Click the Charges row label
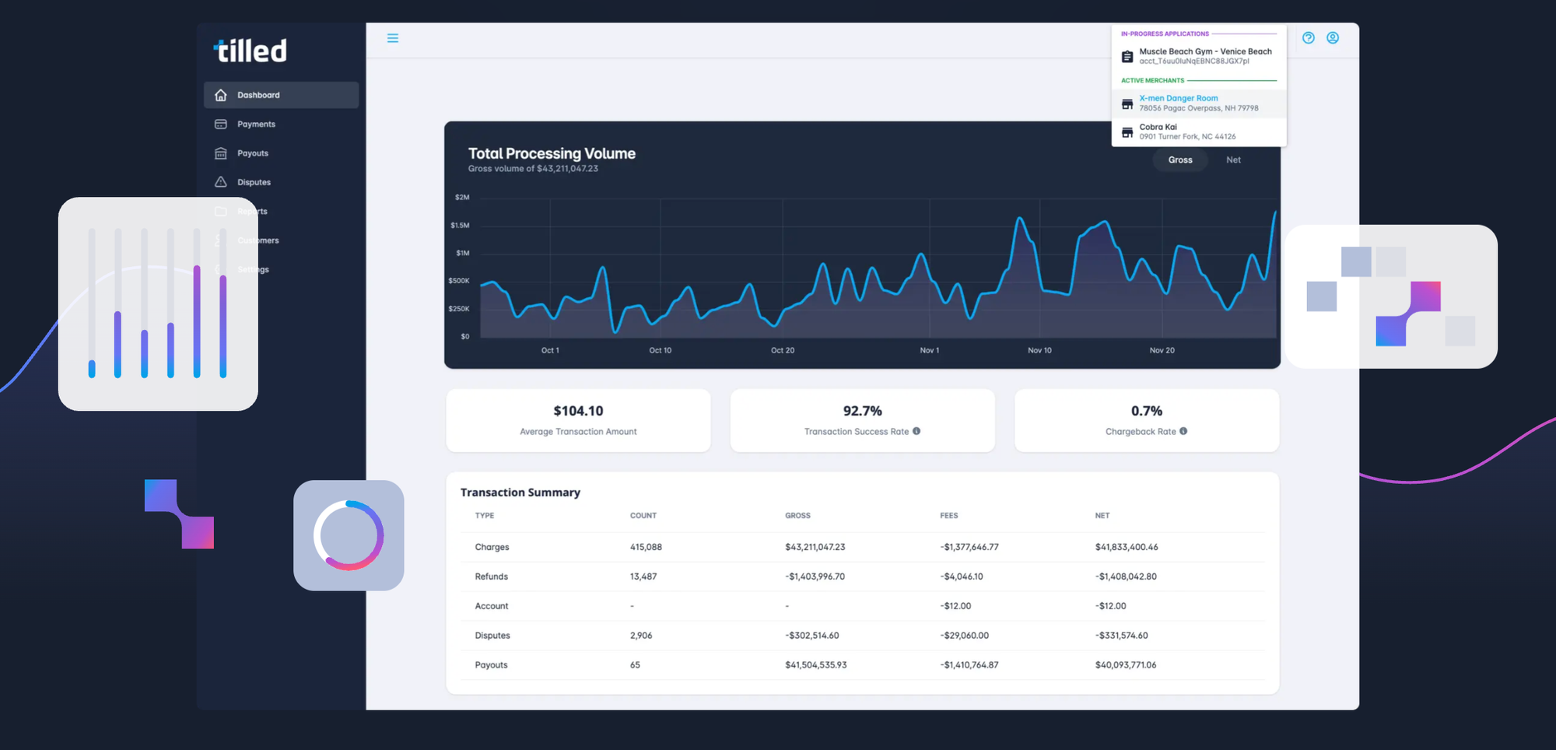Screen dimensions: 1556x750 click(492, 547)
